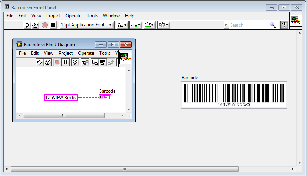The width and height of the screenshot is (307, 176).
Task: Click Block Diagram scroll up arrow
Action: [129, 70]
